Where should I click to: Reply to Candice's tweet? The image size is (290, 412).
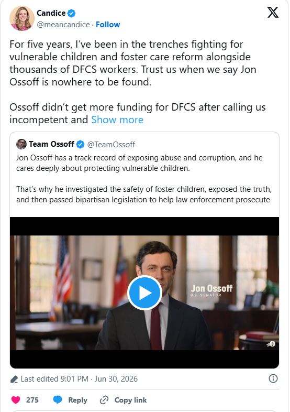click(x=70, y=400)
